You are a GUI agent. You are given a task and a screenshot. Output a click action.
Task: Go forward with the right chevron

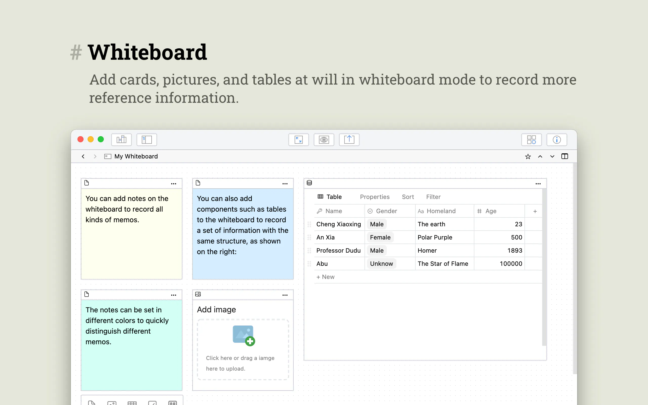tap(95, 156)
